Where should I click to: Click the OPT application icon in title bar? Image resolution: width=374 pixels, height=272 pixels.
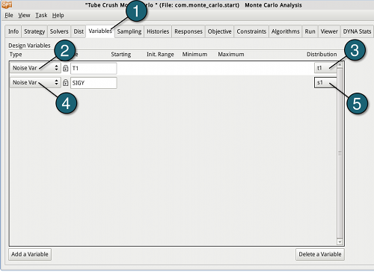[x=7, y=4]
